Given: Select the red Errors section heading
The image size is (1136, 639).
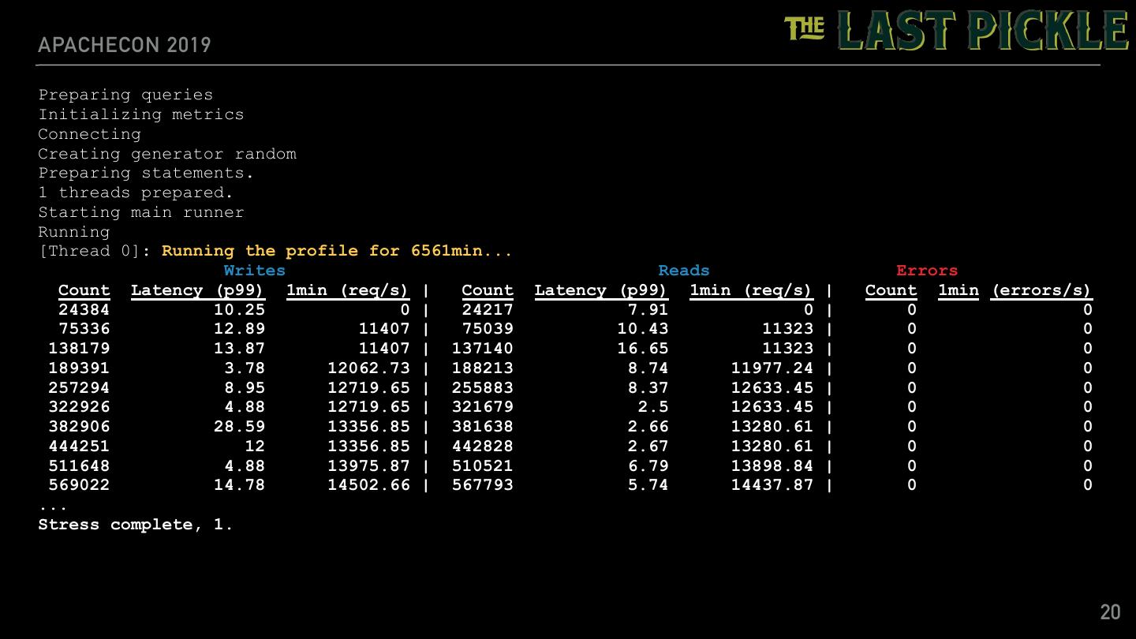Looking at the screenshot, I should [926, 271].
